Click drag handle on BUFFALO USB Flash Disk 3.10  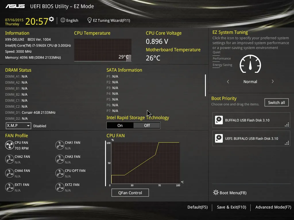pos(287,125)
